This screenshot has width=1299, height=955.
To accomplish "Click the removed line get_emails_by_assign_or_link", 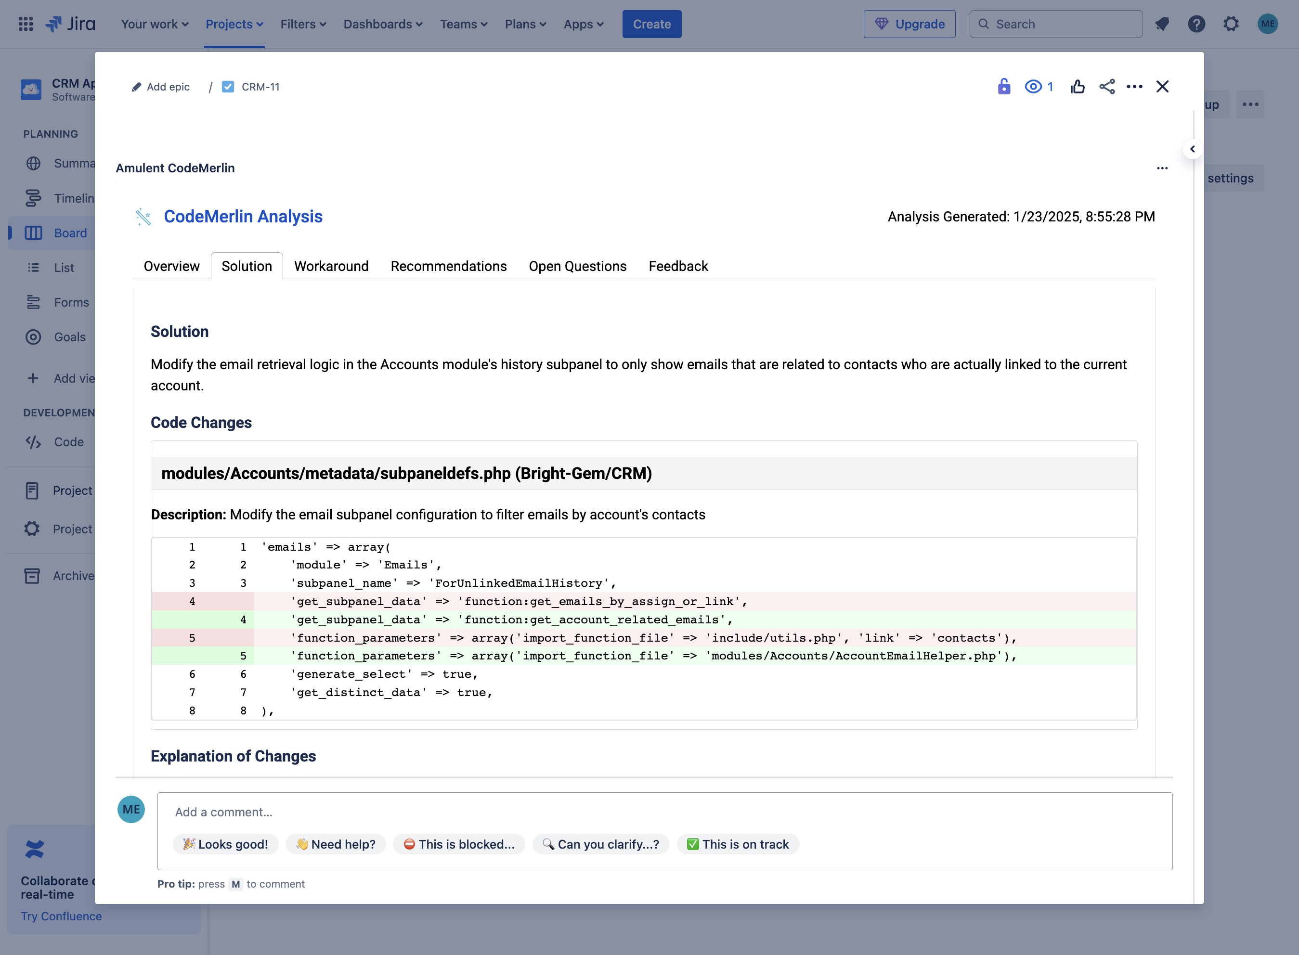I will click(644, 602).
